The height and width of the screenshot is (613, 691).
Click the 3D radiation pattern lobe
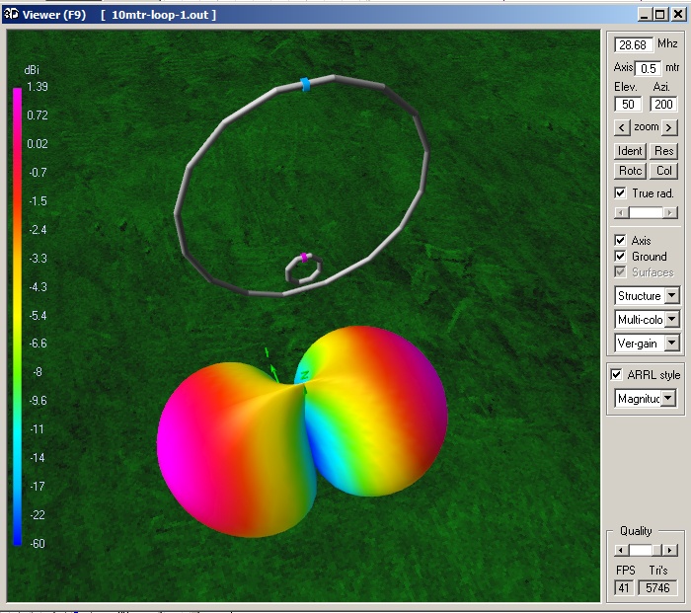pyautogui.click(x=302, y=431)
